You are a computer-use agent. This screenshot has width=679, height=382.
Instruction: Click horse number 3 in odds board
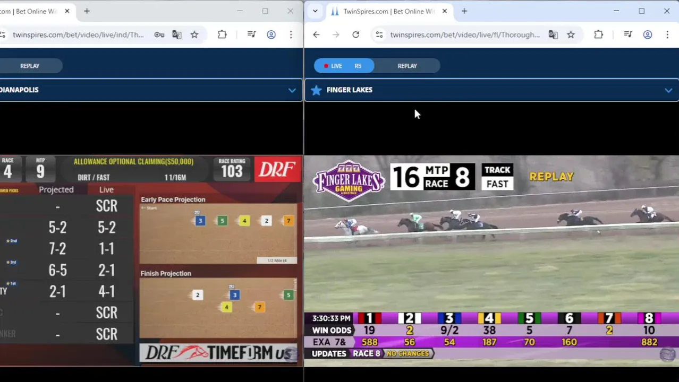pos(449,318)
